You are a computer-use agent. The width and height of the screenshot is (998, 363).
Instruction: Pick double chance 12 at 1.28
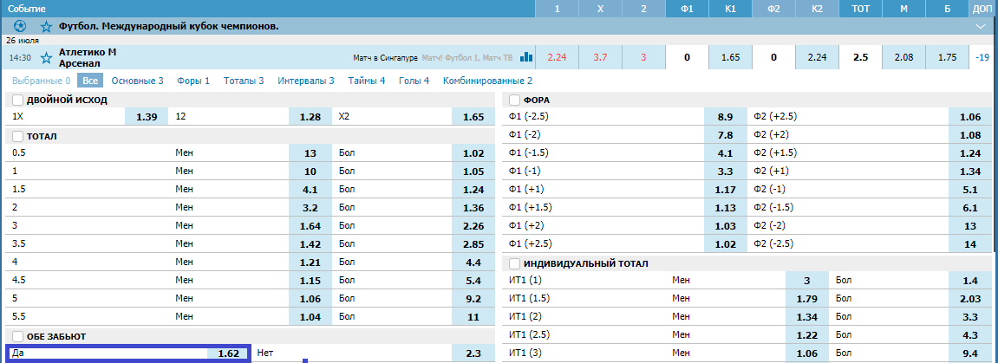click(x=310, y=117)
